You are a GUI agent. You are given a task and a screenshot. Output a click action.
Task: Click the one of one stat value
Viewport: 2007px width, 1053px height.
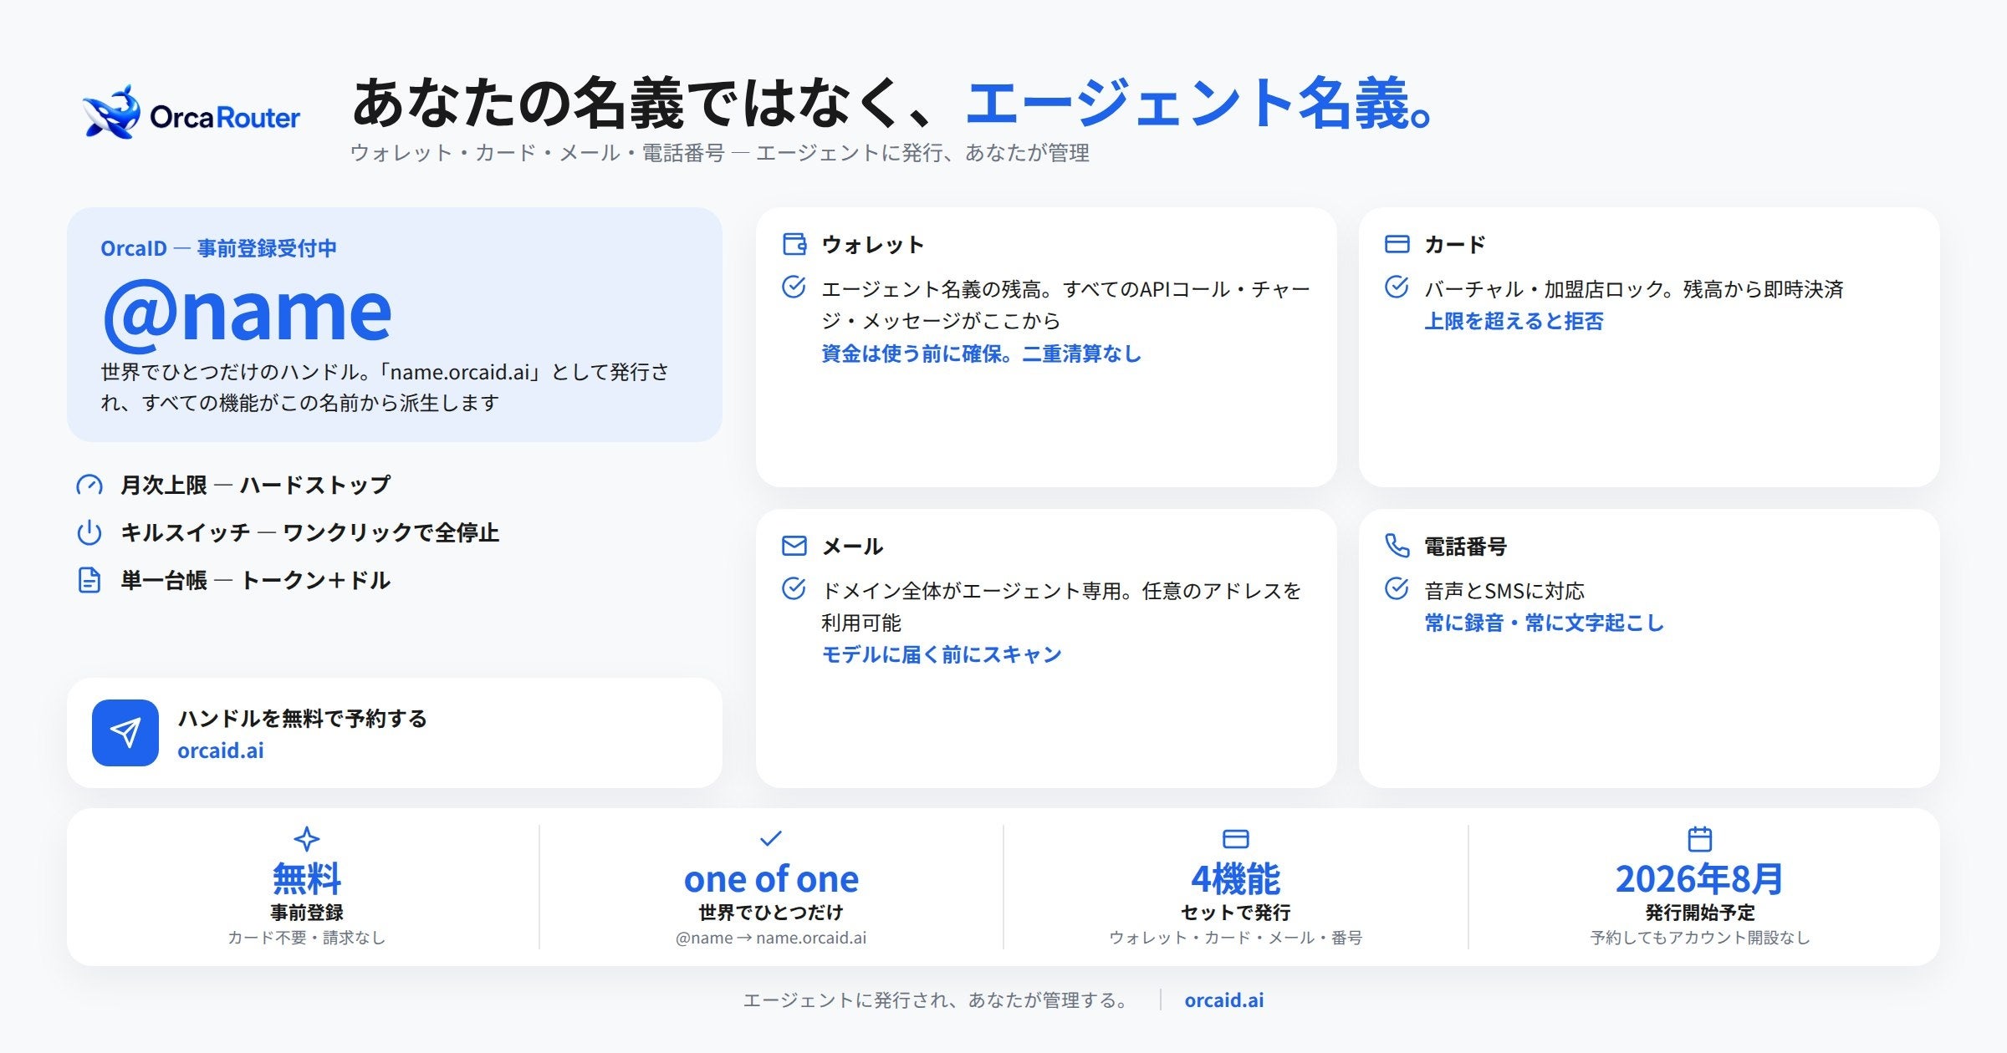(x=771, y=879)
